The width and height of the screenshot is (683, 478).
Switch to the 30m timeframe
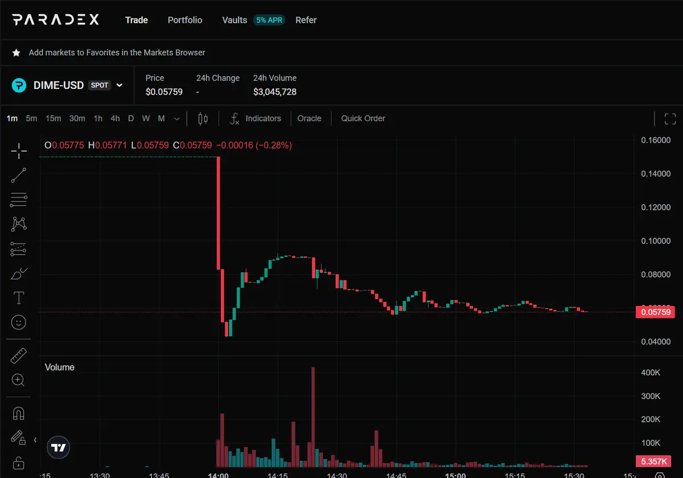(x=77, y=119)
